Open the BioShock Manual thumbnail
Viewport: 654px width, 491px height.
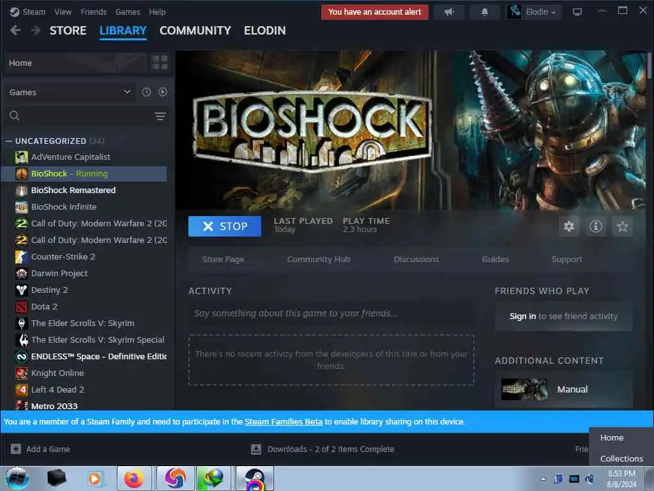point(524,389)
